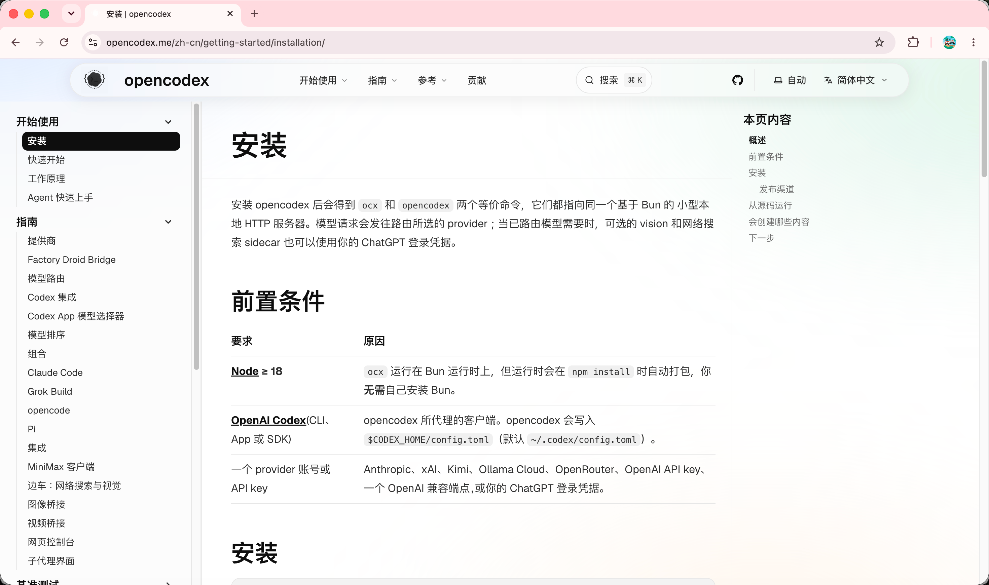989x585 pixels.
Task: Jump to 会创建哪些内容 in page contents
Action: point(779,222)
